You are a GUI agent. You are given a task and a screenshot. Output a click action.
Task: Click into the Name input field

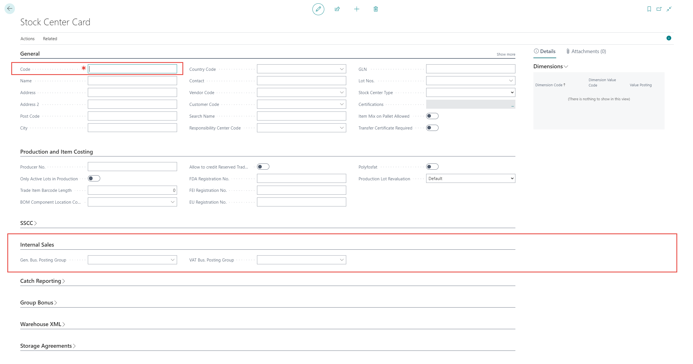(132, 81)
